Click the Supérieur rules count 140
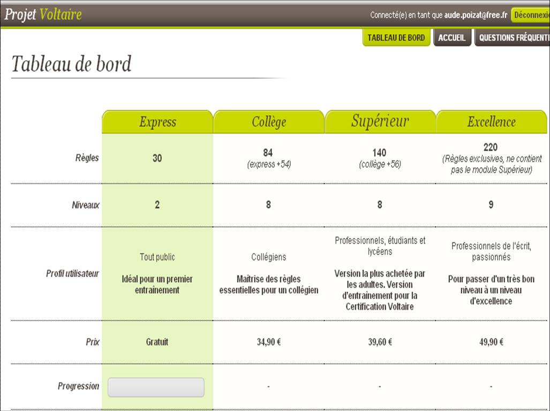Screen dimensions: 550x411 (379, 153)
